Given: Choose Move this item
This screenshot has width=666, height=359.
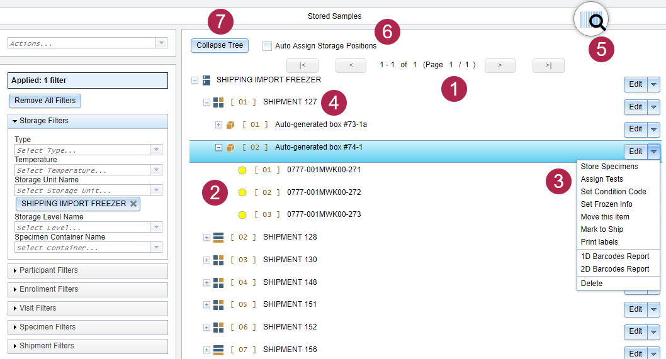Looking at the screenshot, I should (618, 217).
